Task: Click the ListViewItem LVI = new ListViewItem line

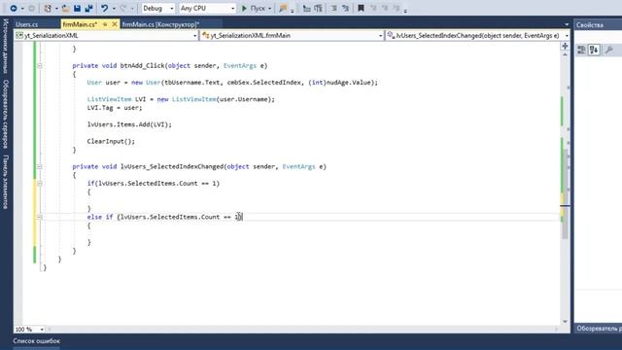Action: click(x=181, y=99)
